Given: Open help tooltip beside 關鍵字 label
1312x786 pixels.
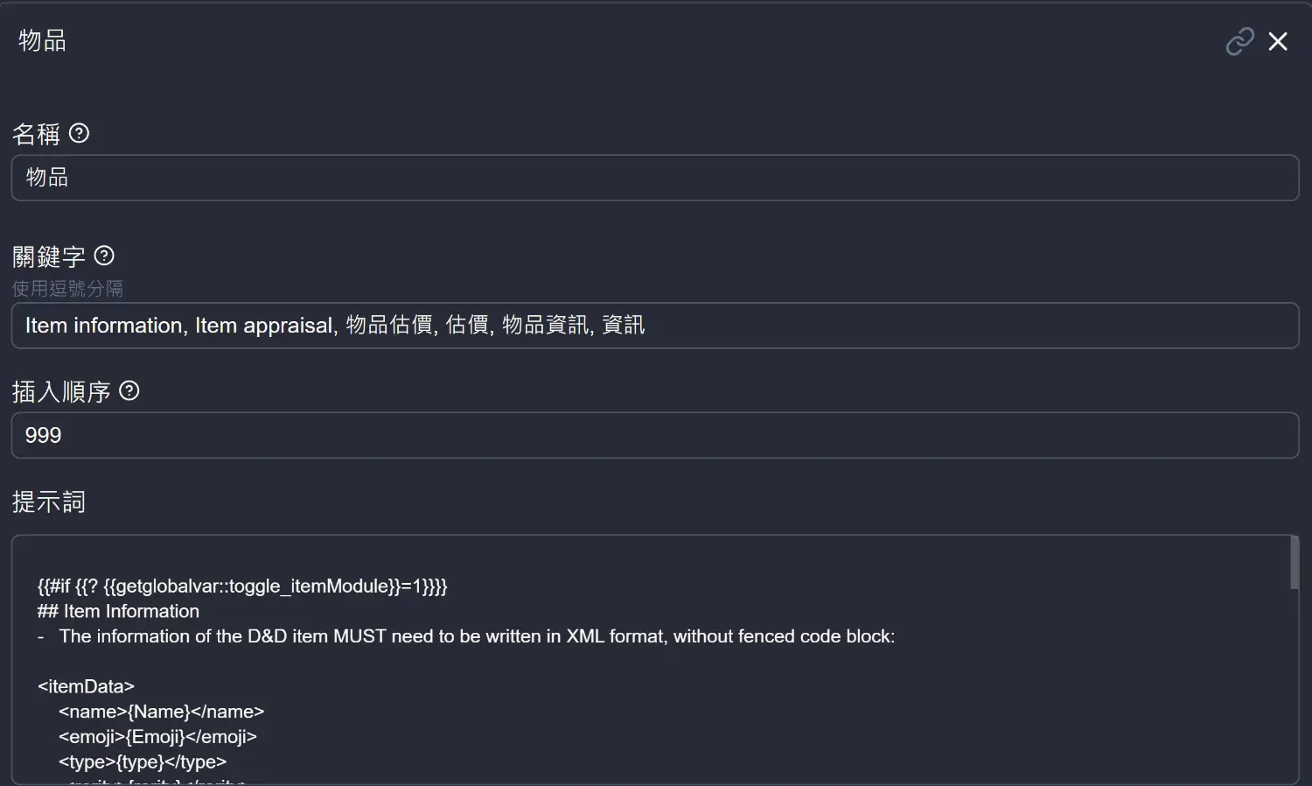Looking at the screenshot, I should coord(104,256).
